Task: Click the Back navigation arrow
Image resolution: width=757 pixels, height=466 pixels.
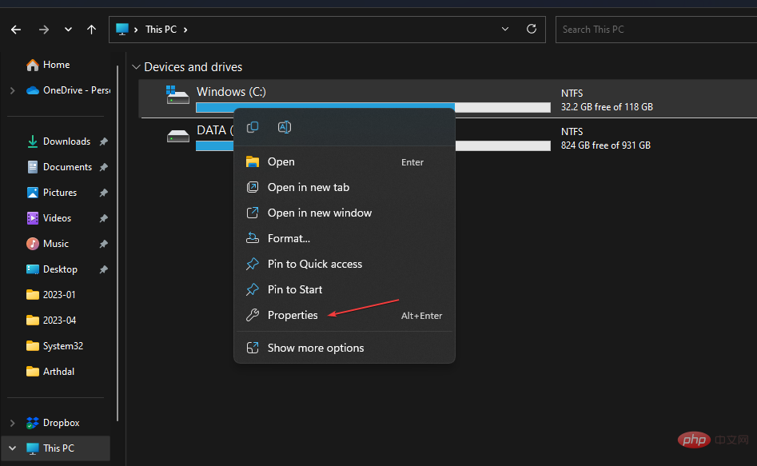Action: pyautogui.click(x=15, y=29)
